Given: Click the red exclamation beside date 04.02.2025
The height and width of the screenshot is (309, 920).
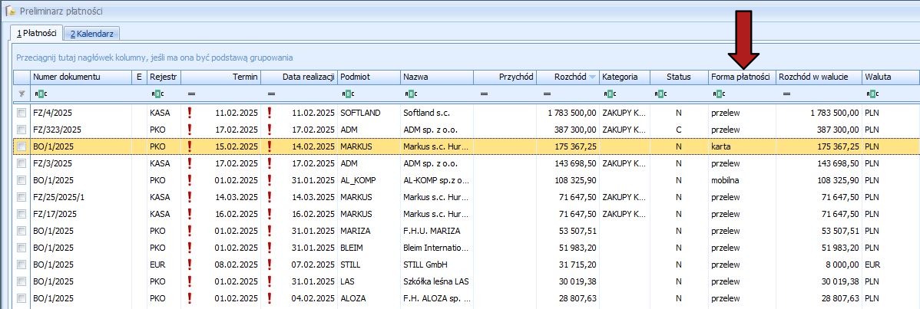Looking at the screenshot, I should 270,299.
